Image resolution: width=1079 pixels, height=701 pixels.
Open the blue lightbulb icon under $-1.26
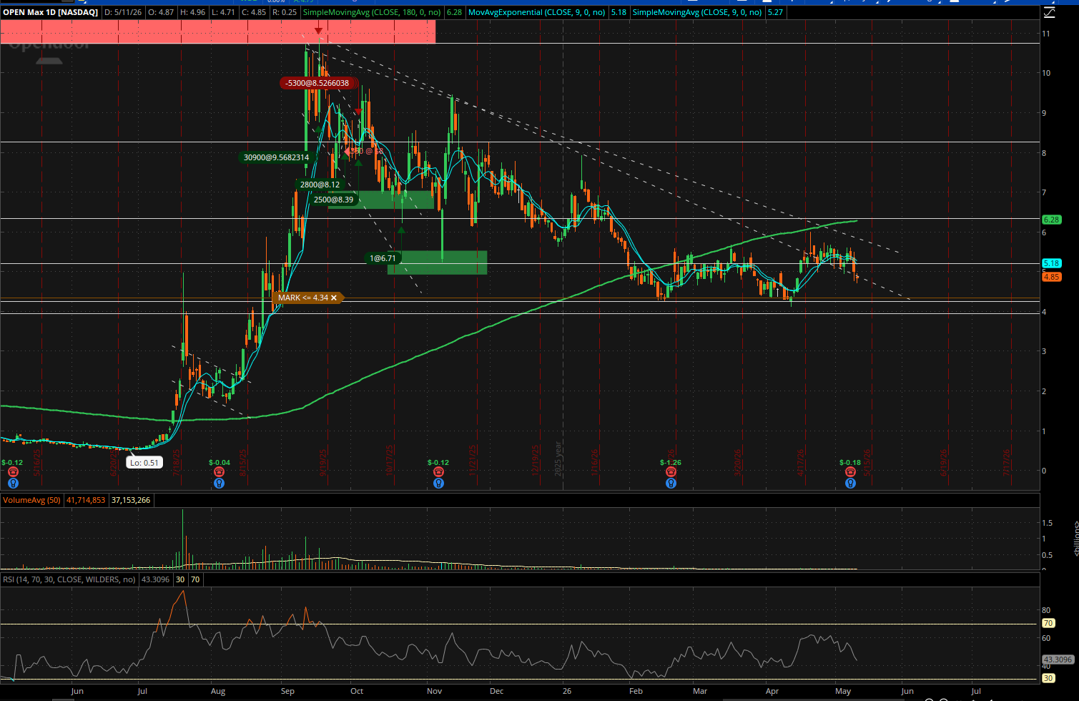click(671, 484)
